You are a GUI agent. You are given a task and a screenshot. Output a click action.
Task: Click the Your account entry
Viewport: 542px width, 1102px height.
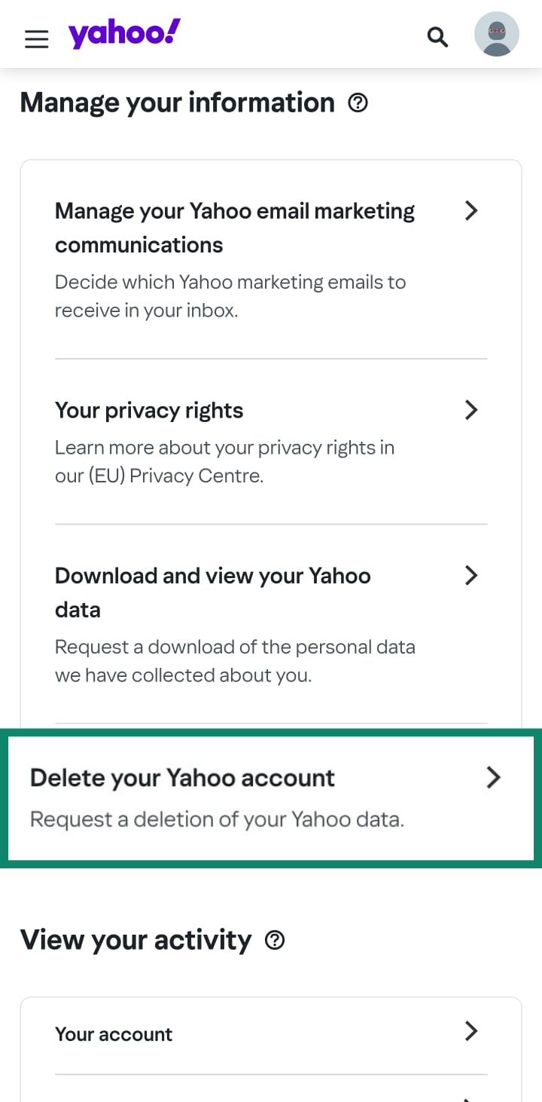pyautogui.click(x=114, y=1033)
